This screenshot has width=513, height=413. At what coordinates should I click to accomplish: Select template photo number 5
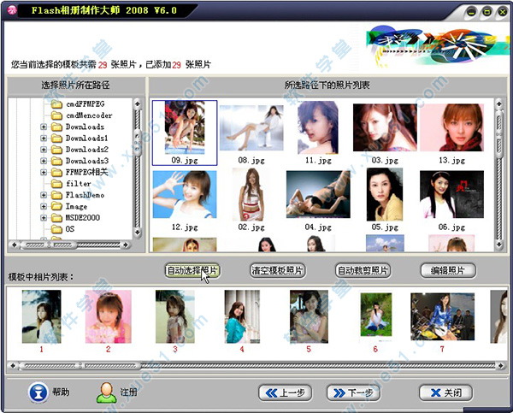(309, 317)
